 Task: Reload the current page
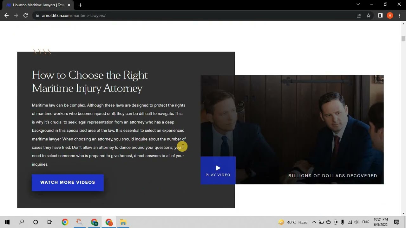[26, 16]
